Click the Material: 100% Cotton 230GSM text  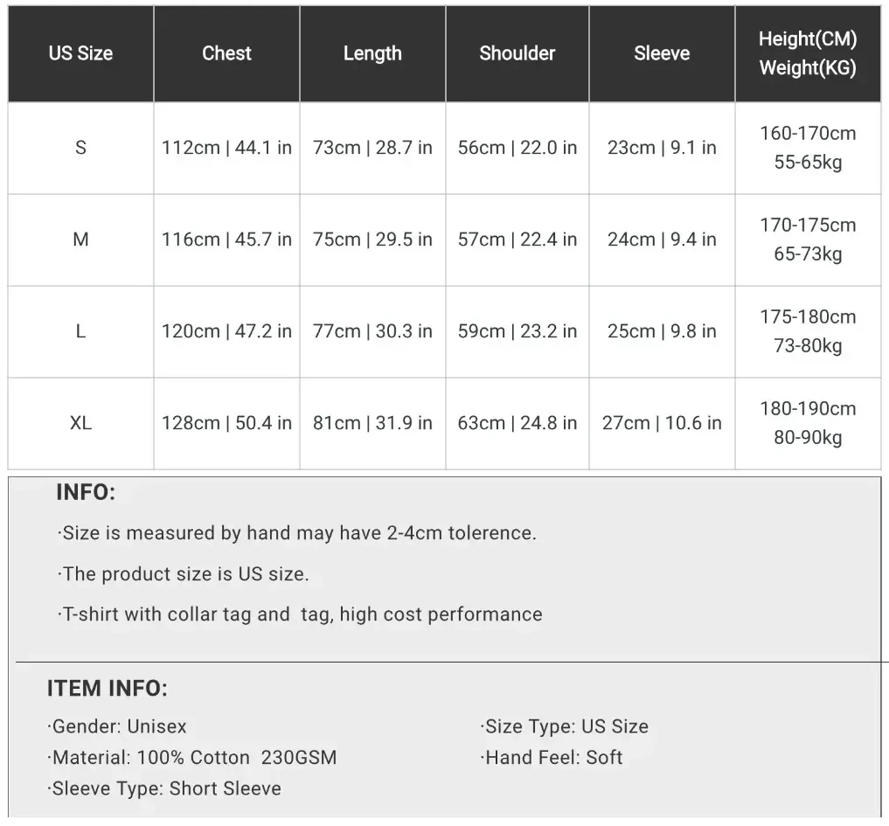[192, 758]
